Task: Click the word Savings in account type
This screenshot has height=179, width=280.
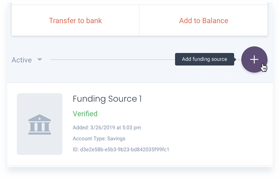Action: point(116,139)
